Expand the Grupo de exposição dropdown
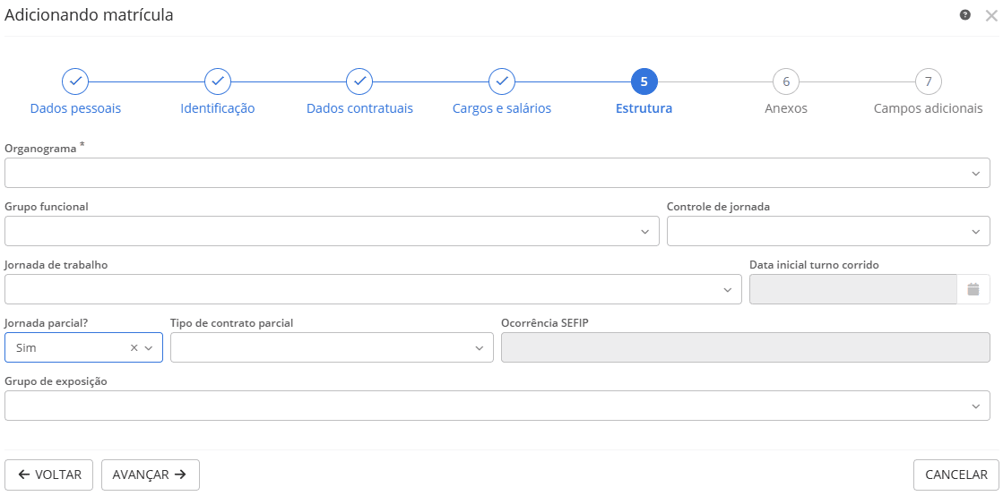Viewport: 1003px width, 496px height. (x=497, y=406)
